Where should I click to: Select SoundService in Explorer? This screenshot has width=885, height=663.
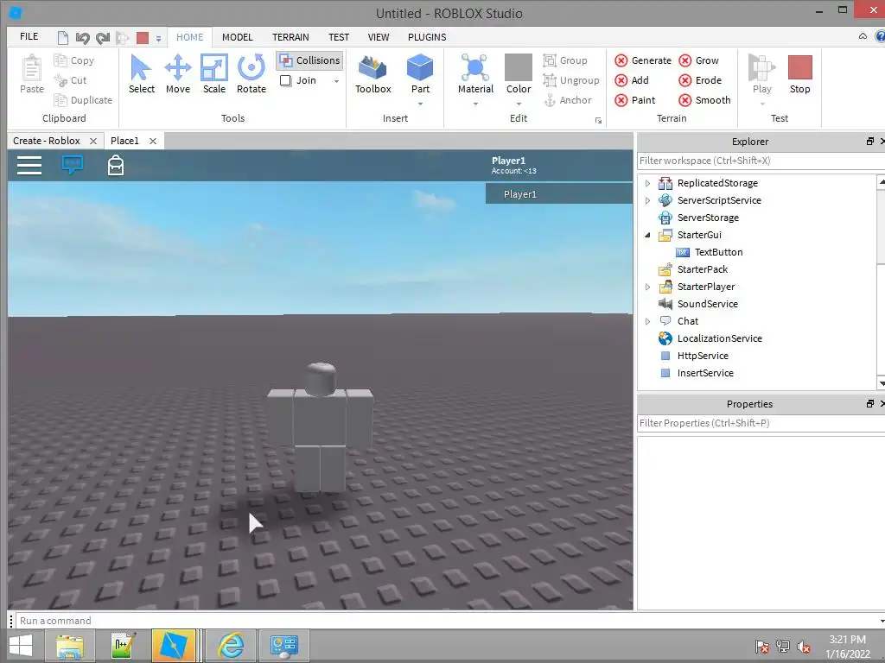point(707,304)
